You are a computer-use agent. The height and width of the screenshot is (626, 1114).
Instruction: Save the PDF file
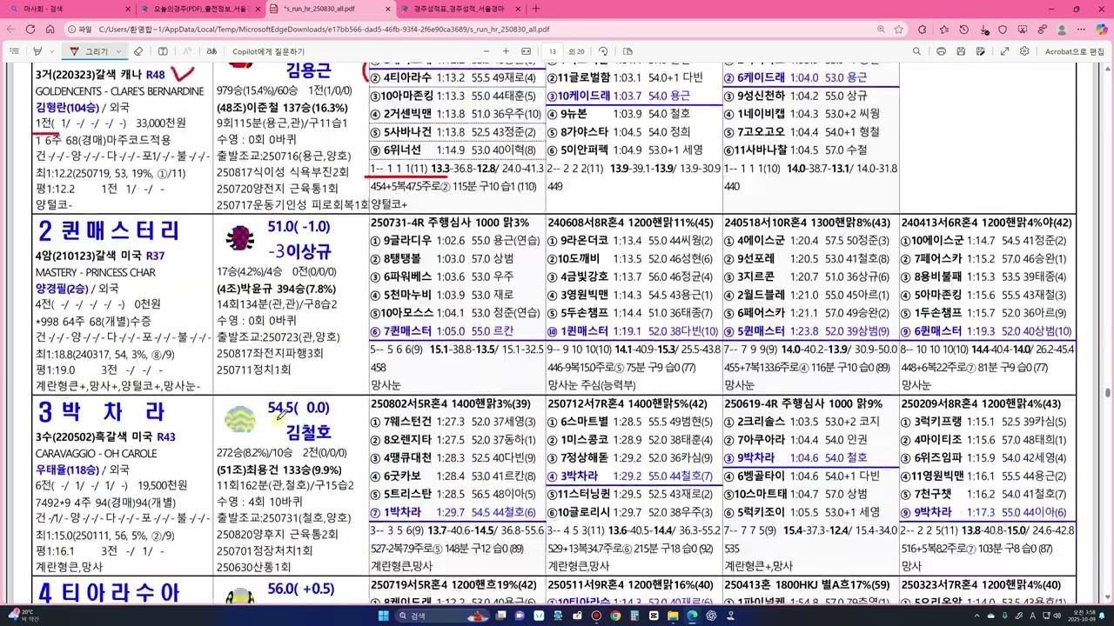point(962,51)
